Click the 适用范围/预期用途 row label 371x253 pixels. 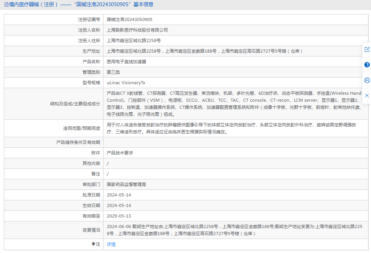tap(82, 128)
